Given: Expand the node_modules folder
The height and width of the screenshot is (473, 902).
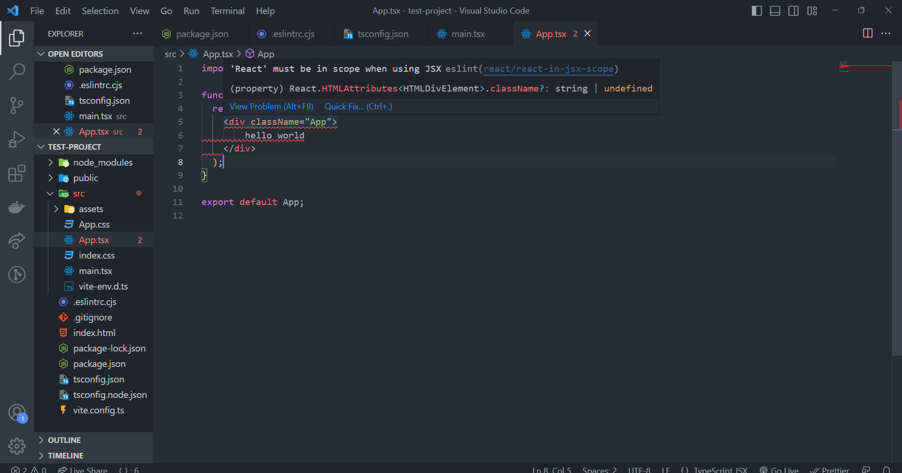Looking at the screenshot, I should click(x=94, y=162).
